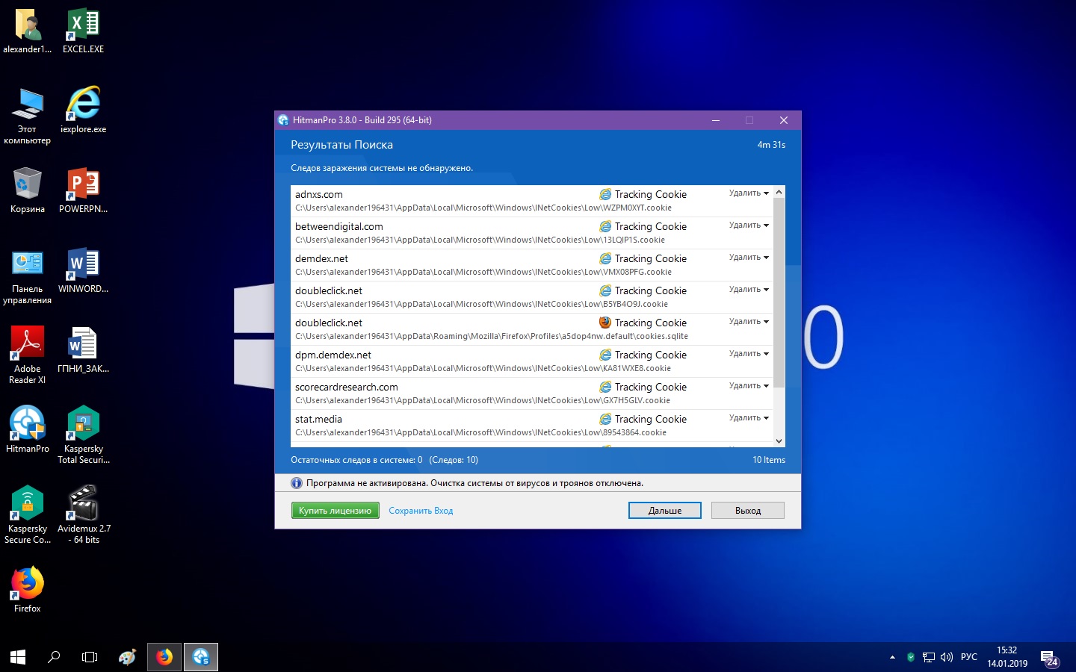
Task: Expand the Удалить dropdown for adnxs.com
Action: (749, 193)
